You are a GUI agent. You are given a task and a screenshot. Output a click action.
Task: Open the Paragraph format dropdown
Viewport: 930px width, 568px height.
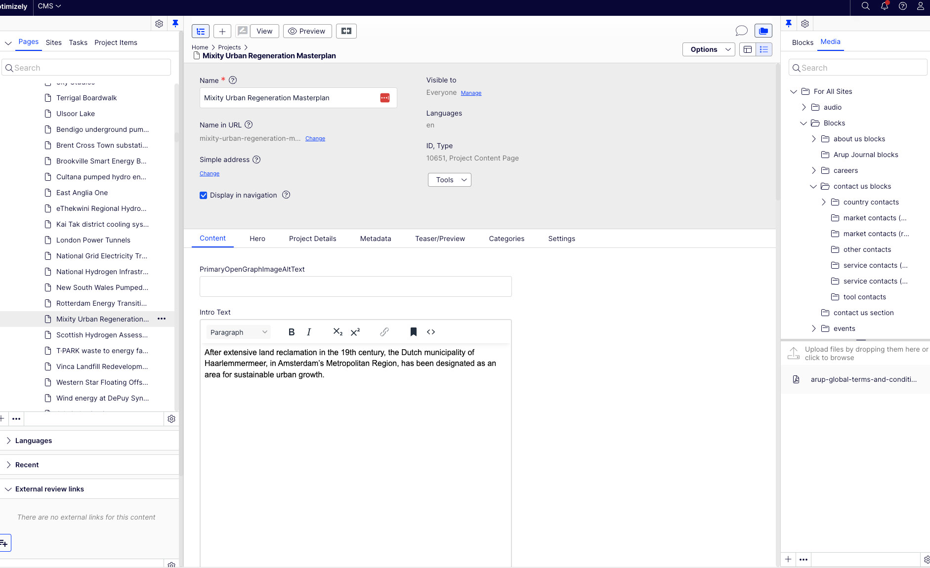tap(239, 332)
